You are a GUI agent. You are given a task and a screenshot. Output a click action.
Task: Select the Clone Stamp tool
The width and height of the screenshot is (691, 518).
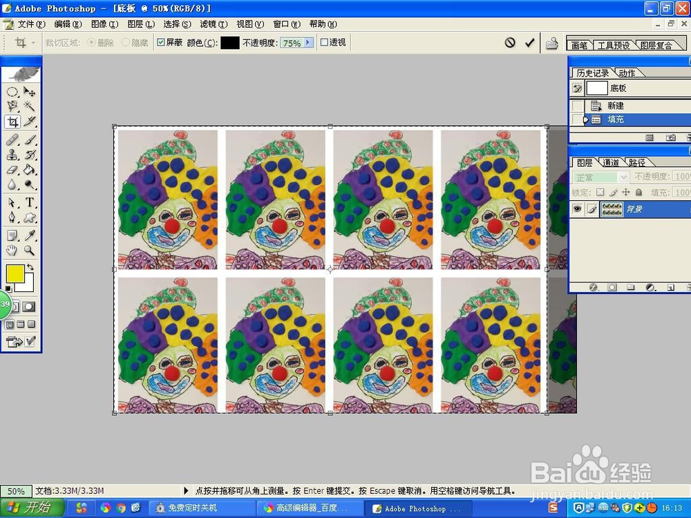click(12, 155)
